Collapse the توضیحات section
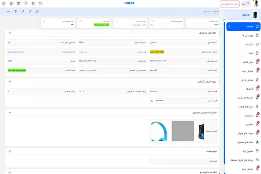This screenshot has height=174, width=261. coord(10,151)
